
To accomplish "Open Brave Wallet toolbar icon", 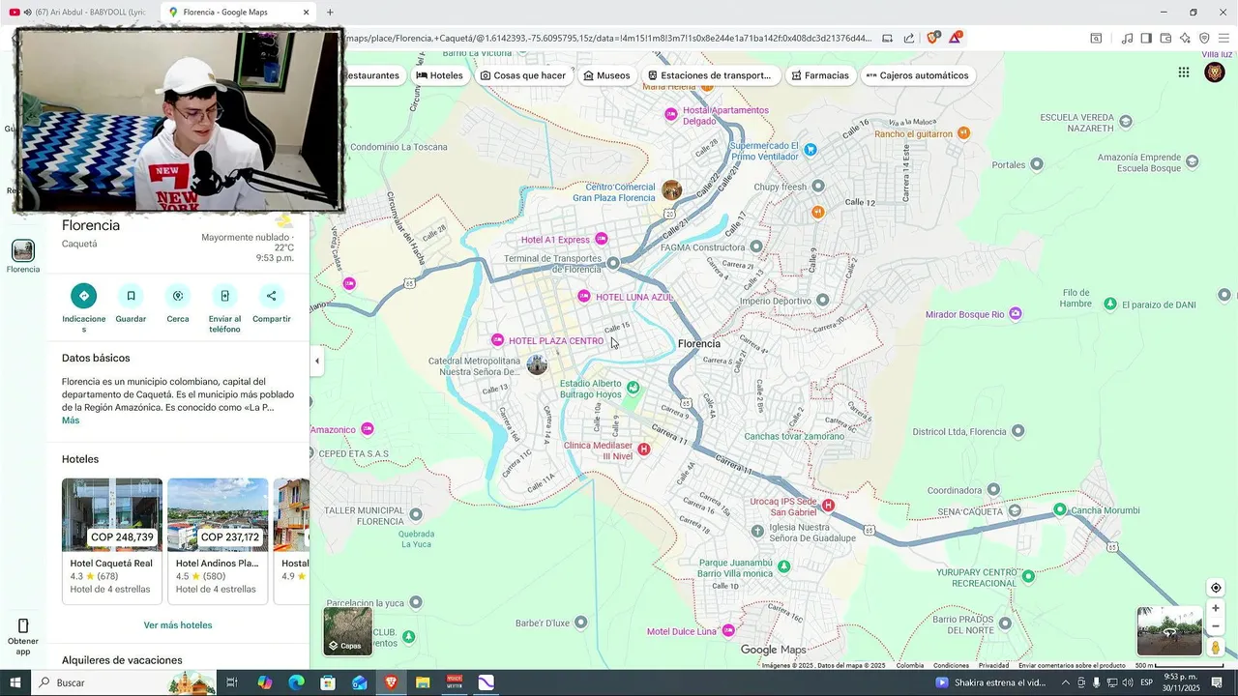I will click(1165, 39).
